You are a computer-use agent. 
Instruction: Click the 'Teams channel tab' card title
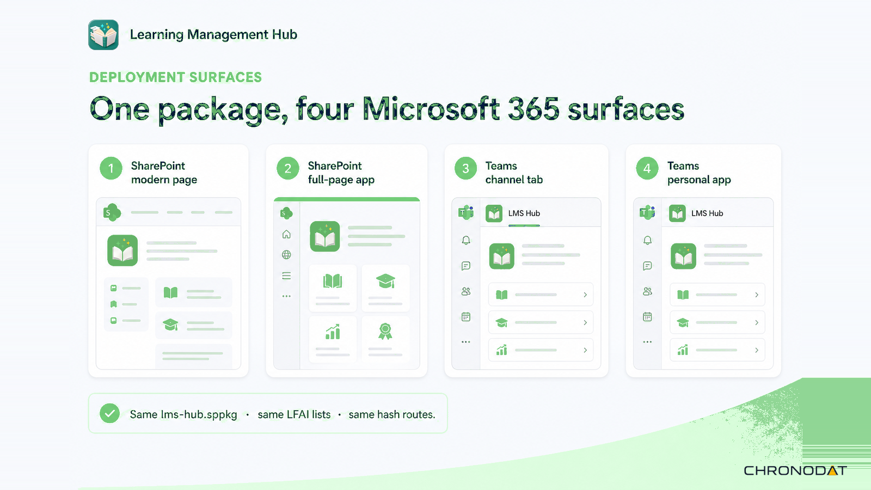[514, 173]
